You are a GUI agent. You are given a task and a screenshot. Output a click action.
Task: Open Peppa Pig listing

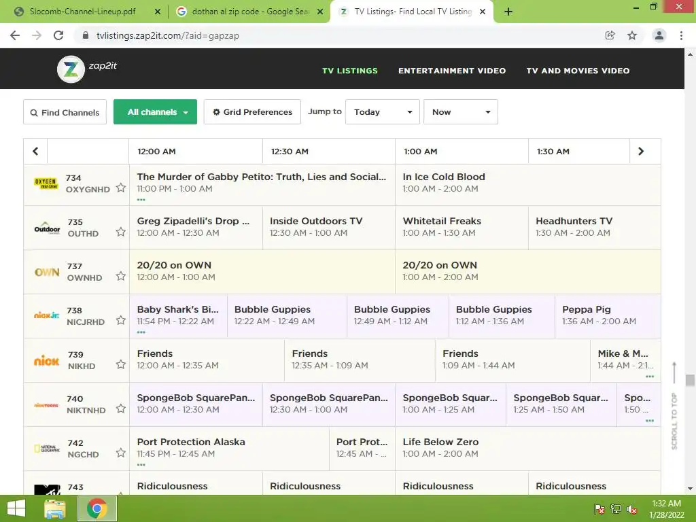click(608, 315)
